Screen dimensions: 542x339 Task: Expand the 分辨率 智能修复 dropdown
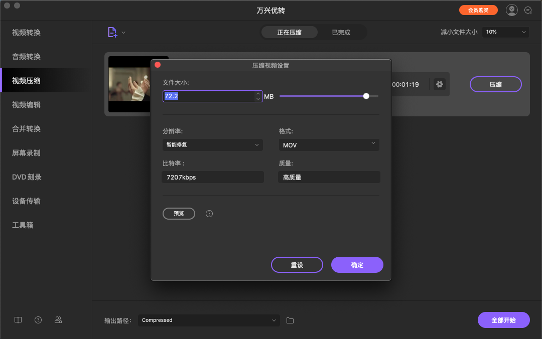coord(212,144)
